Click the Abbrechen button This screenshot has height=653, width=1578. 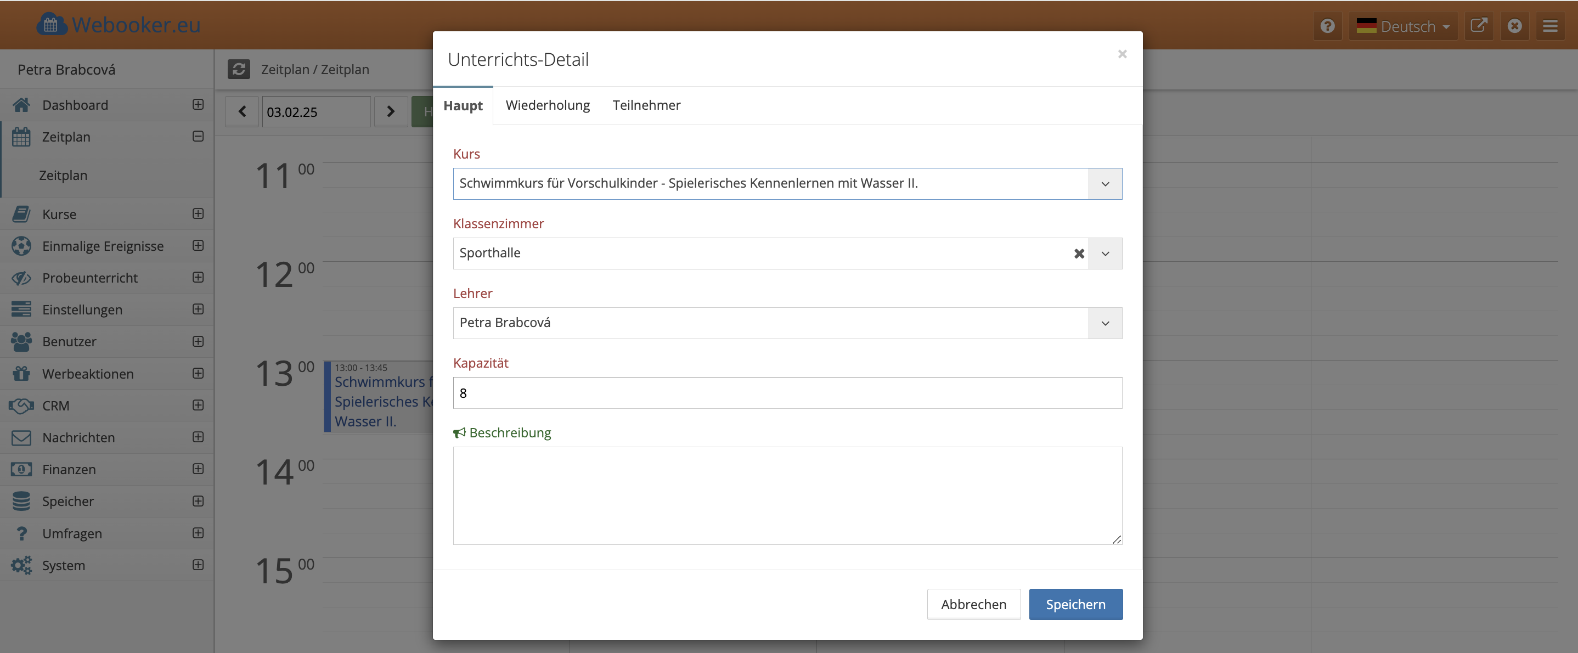point(973,605)
